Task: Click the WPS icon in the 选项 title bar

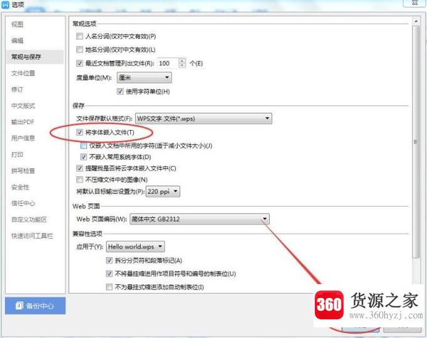Action: [x=6, y=4]
